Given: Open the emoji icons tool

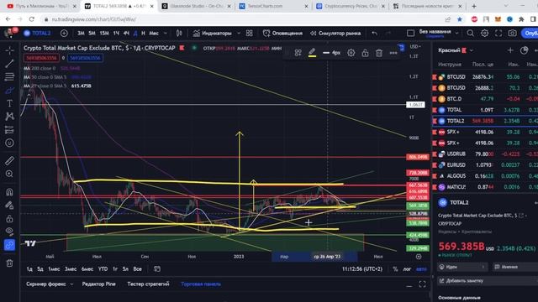Looking at the screenshot, I should pos(9,143).
